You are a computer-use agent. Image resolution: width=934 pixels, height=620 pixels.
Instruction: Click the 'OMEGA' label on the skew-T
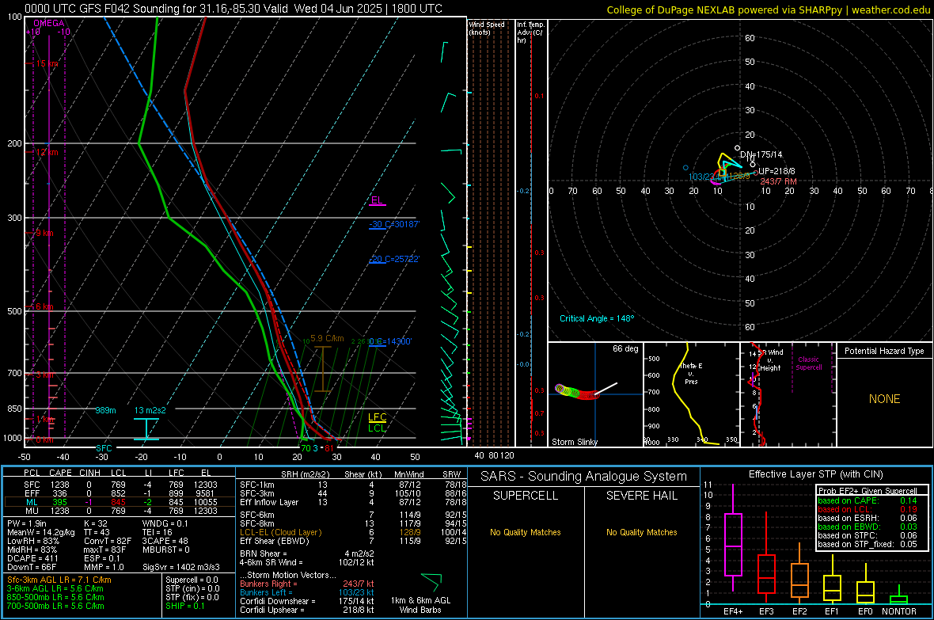click(x=49, y=23)
